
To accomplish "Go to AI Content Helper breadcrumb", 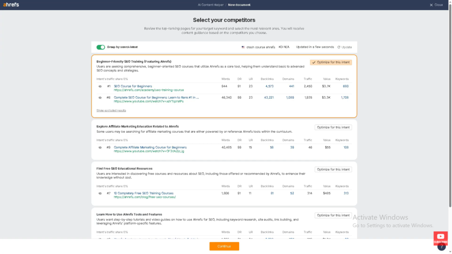I will tap(211, 5).
